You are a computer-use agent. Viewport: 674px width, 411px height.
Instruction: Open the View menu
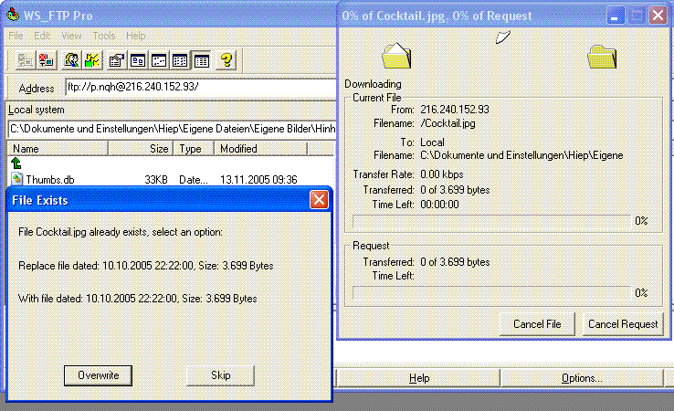(71, 36)
